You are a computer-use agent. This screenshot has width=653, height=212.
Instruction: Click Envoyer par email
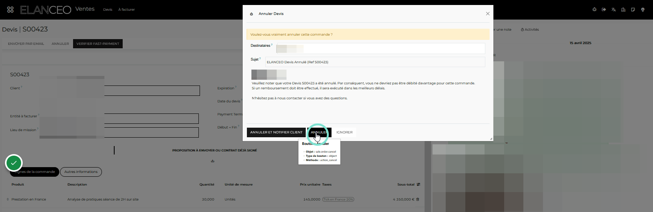click(x=26, y=44)
